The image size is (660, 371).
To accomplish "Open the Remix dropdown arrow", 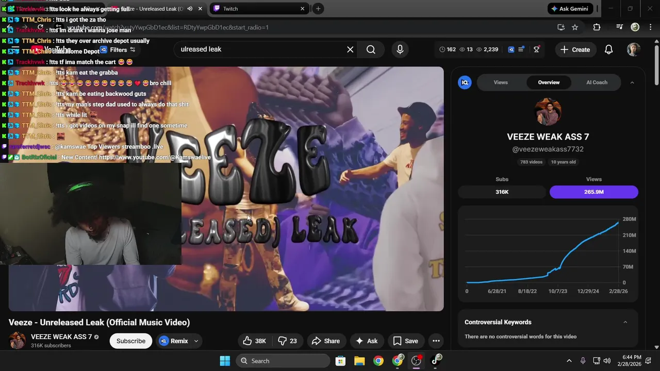I will click(x=196, y=341).
